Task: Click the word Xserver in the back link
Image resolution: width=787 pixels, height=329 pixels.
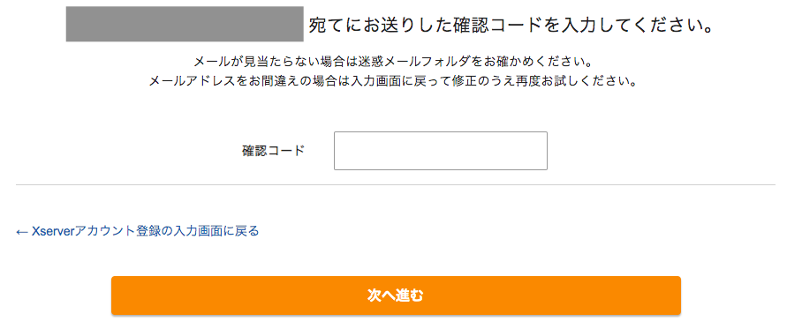Action: tap(52, 231)
